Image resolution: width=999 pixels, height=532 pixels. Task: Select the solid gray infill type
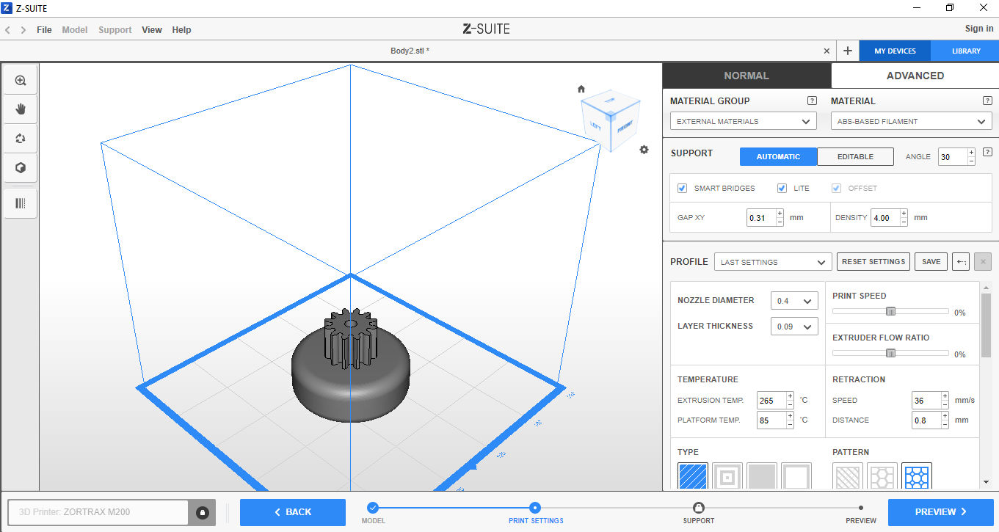[762, 477]
